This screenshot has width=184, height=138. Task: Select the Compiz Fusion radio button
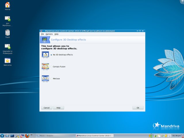[x=51, y=67]
